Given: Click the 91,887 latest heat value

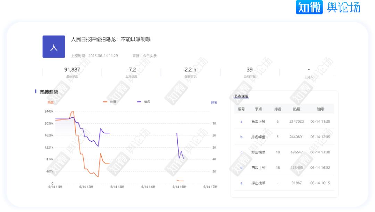Looking at the screenshot, I should (x=72, y=70).
